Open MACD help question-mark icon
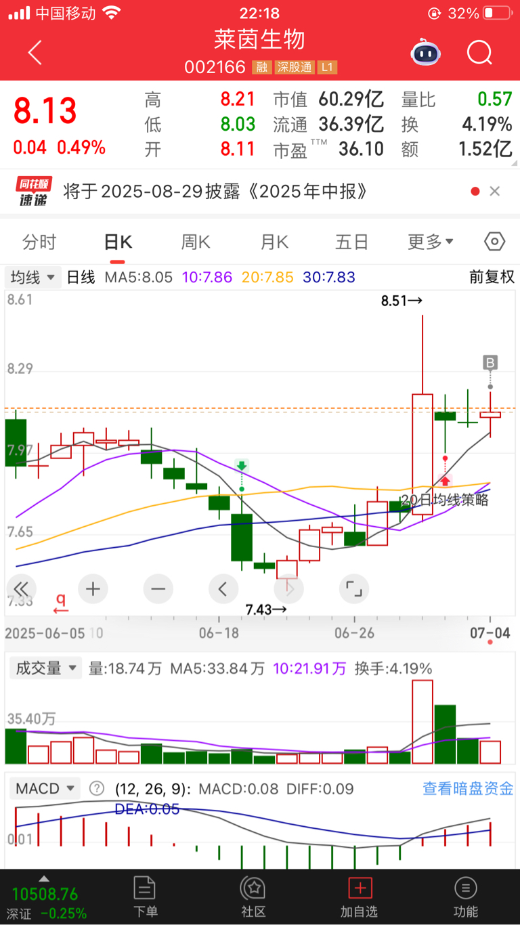This screenshot has width=520, height=925. (97, 789)
